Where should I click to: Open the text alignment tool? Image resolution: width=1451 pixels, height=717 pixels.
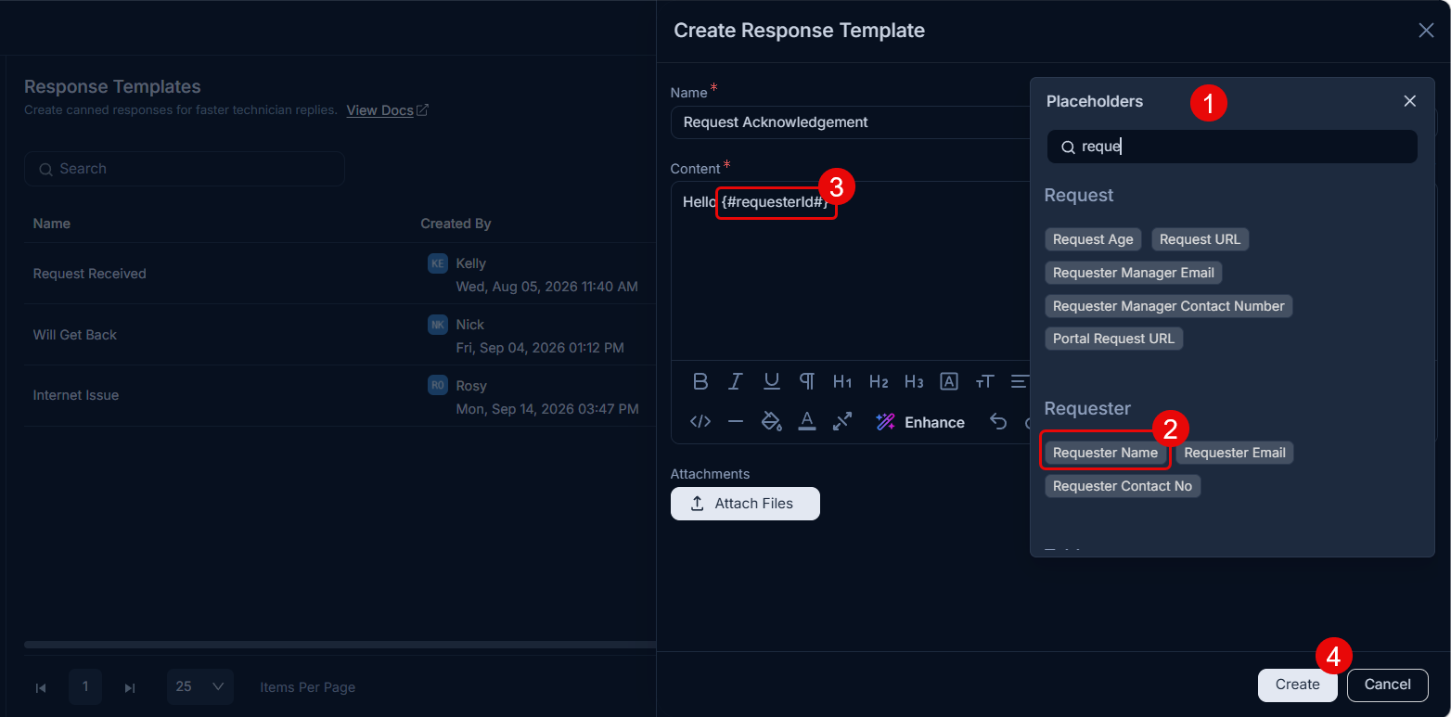point(1020,381)
